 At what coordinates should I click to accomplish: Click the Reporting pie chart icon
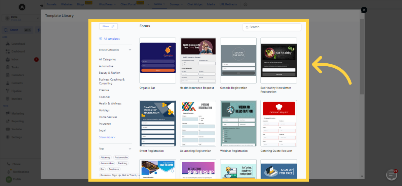pos(8,121)
